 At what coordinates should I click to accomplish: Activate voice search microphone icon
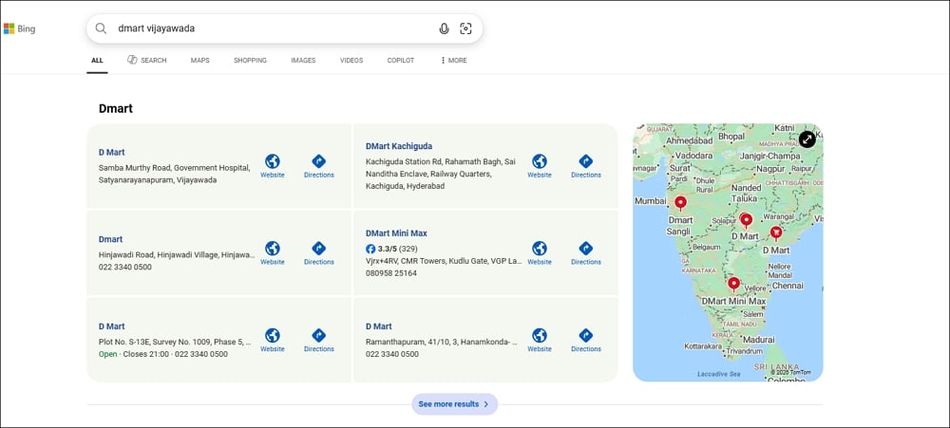click(x=444, y=28)
